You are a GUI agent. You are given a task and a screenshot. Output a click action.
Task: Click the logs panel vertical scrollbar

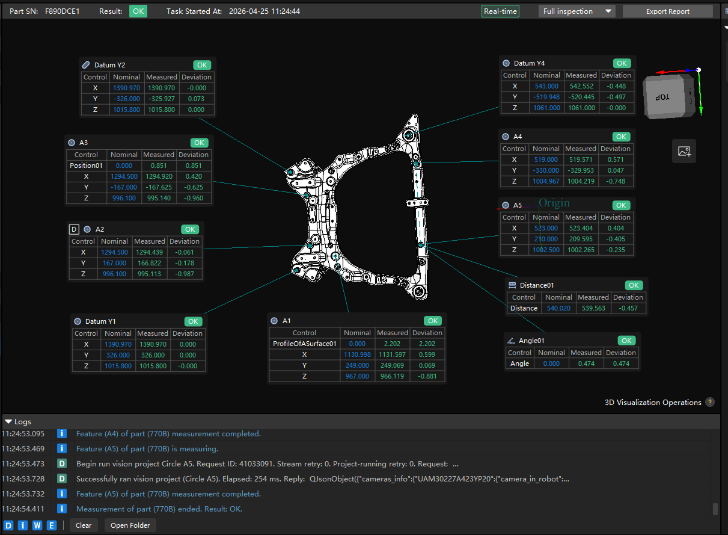tap(715, 509)
